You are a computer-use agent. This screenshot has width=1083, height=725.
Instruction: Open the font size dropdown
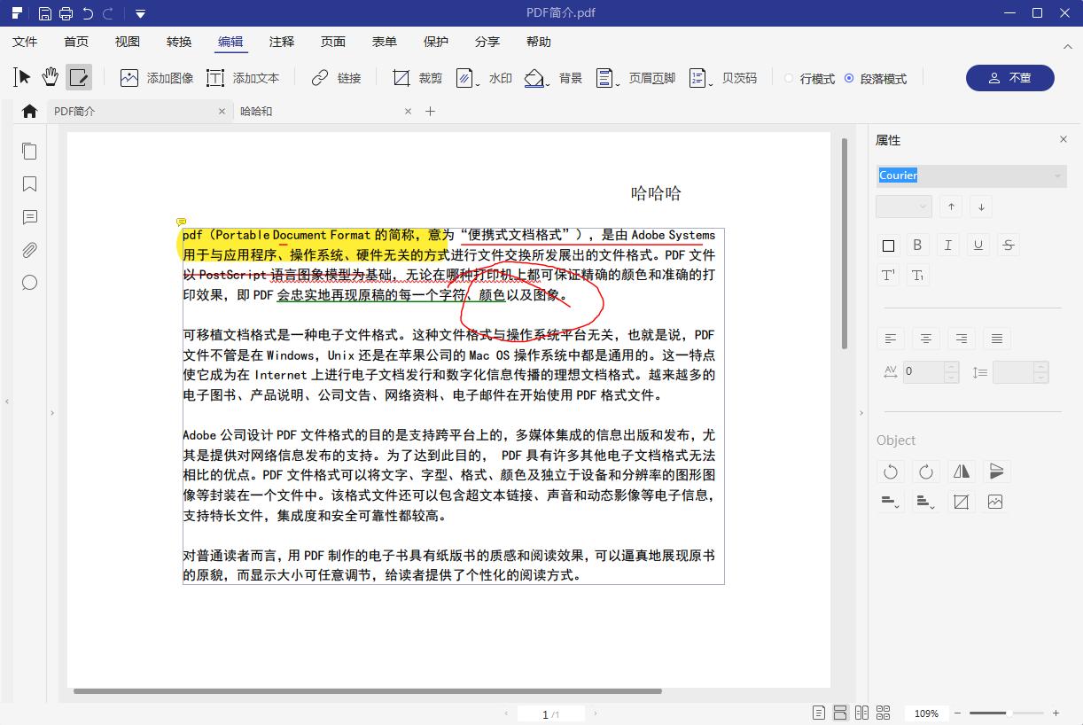[x=920, y=206]
